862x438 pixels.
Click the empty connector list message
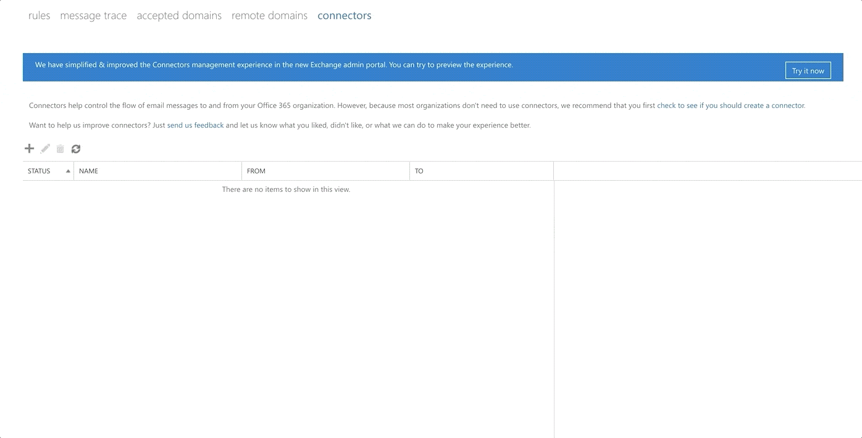286,189
